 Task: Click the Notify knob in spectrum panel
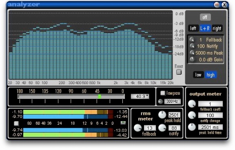point(192,46)
